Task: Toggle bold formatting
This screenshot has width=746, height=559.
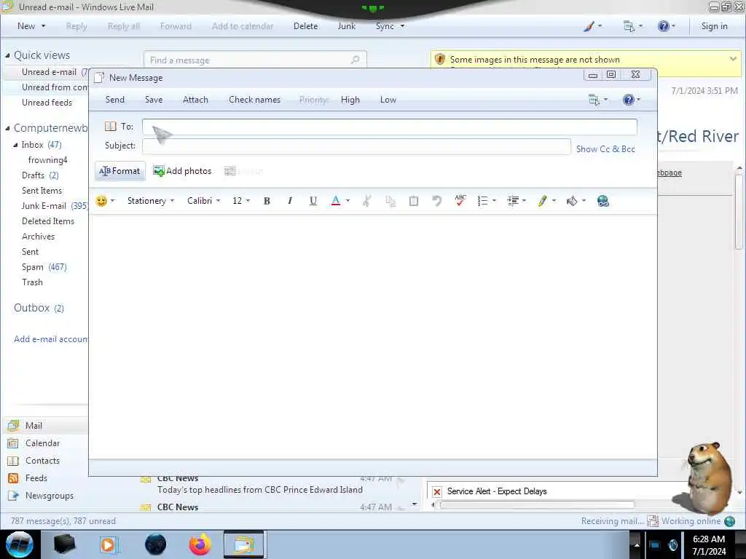Action: point(267,201)
